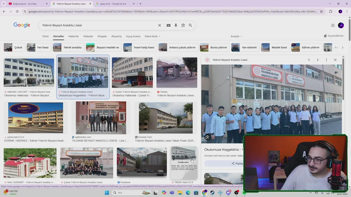The width and height of the screenshot is (351, 197).
Task: Open the Chrome extensions puzzle icon
Action: [x=330, y=11]
